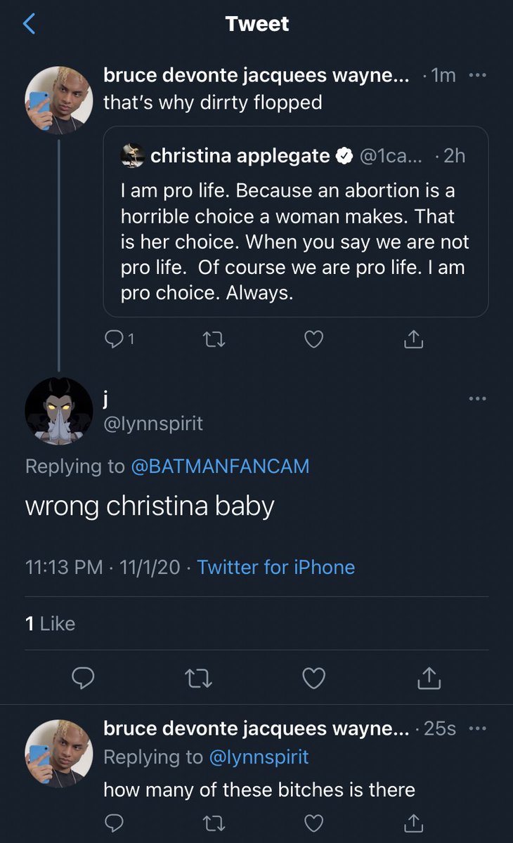This screenshot has height=843, width=513.
Task: Like the 'that's why dirrty flopped' tweet
Action: click(x=313, y=340)
